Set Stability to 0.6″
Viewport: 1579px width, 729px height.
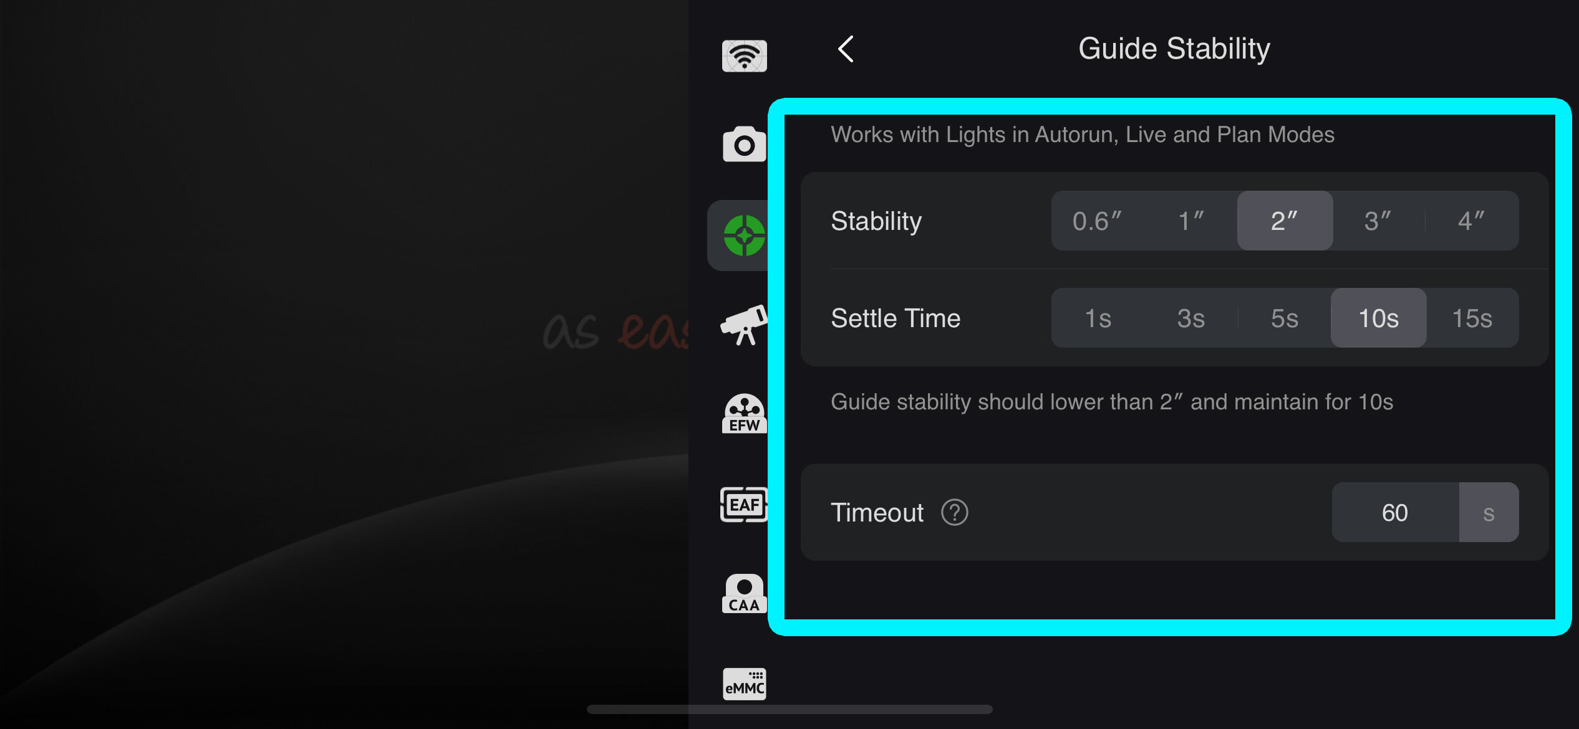pos(1098,221)
